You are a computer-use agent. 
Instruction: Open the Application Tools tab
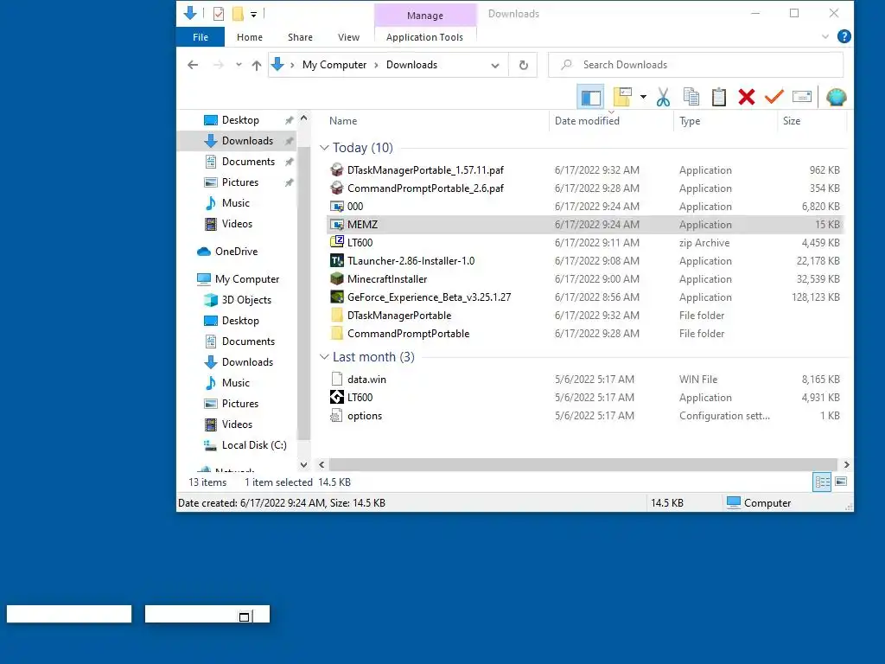pos(424,37)
